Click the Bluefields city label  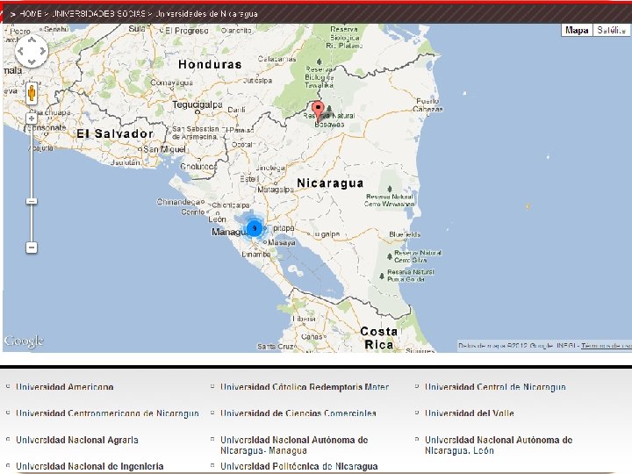coord(405,234)
